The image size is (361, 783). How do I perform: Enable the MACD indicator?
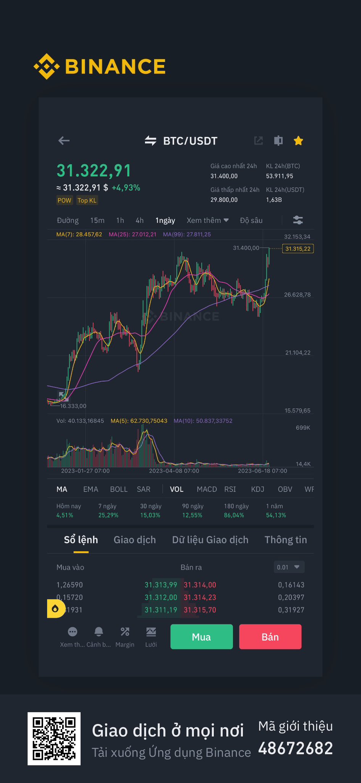[x=207, y=489]
